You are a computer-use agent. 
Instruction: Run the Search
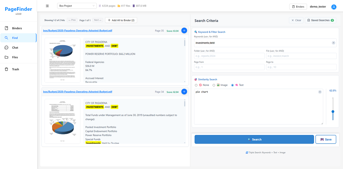[254, 139]
